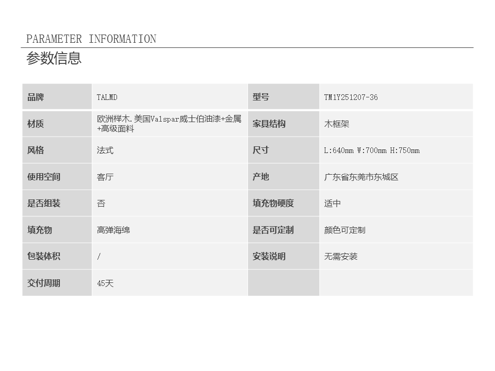Click the Valspar material description text
This screenshot has height=371, width=495.
pos(169,124)
